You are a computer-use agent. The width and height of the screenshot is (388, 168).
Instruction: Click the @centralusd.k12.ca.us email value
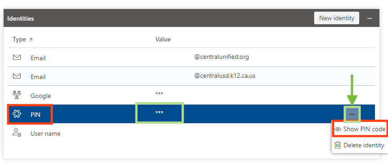[225, 75]
